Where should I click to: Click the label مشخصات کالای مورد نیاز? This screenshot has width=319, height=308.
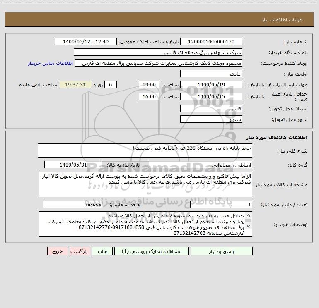tap(281, 185)
